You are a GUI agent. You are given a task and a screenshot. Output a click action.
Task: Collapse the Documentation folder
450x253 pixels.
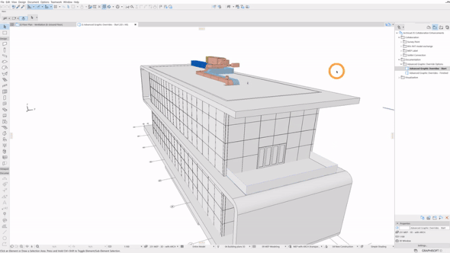tap(399, 60)
